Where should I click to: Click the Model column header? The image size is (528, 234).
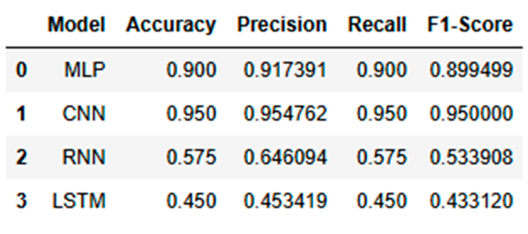[x=77, y=25]
